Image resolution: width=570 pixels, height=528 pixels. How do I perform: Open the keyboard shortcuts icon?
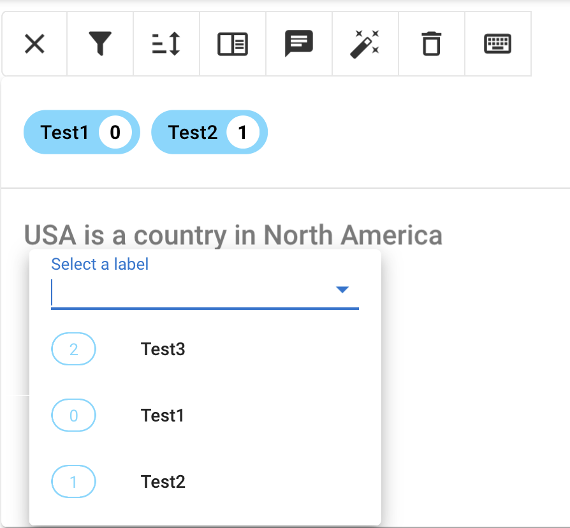click(497, 43)
